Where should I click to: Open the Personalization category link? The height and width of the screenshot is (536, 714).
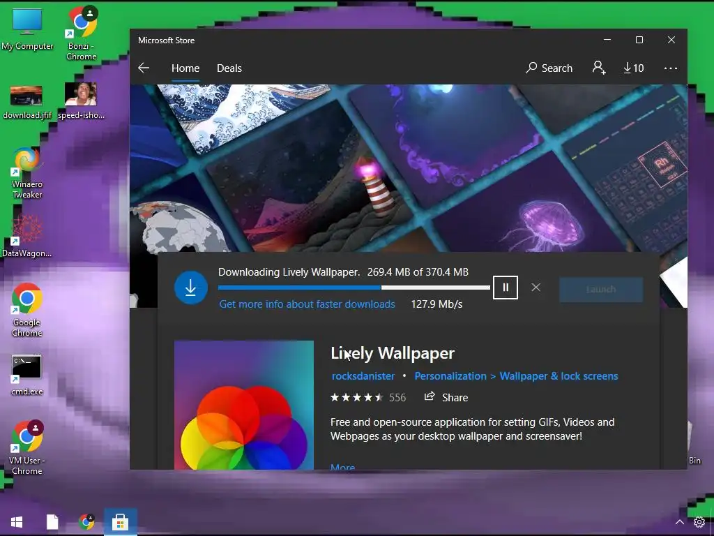pyautogui.click(x=450, y=376)
